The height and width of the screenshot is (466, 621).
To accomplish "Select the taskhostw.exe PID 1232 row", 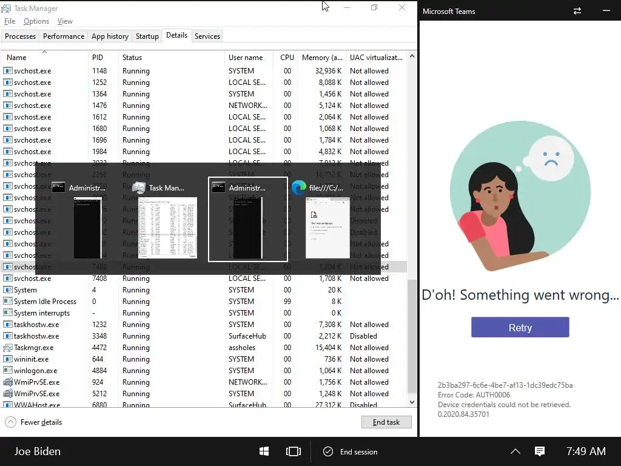I will pyautogui.click(x=204, y=325).
